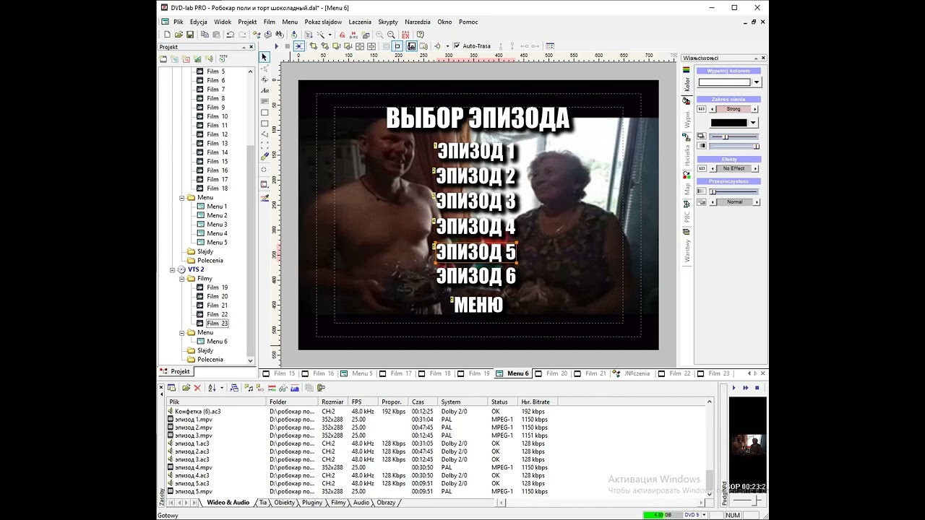The height and width of the screenshot is (520, 925).
Task: Select the Video & Audio assets tab
Action: (x=228, y=502)
